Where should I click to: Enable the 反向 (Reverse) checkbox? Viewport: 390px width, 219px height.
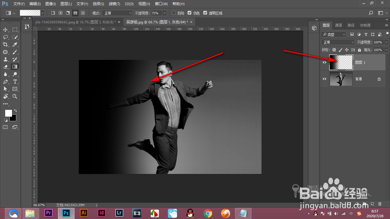174,13
